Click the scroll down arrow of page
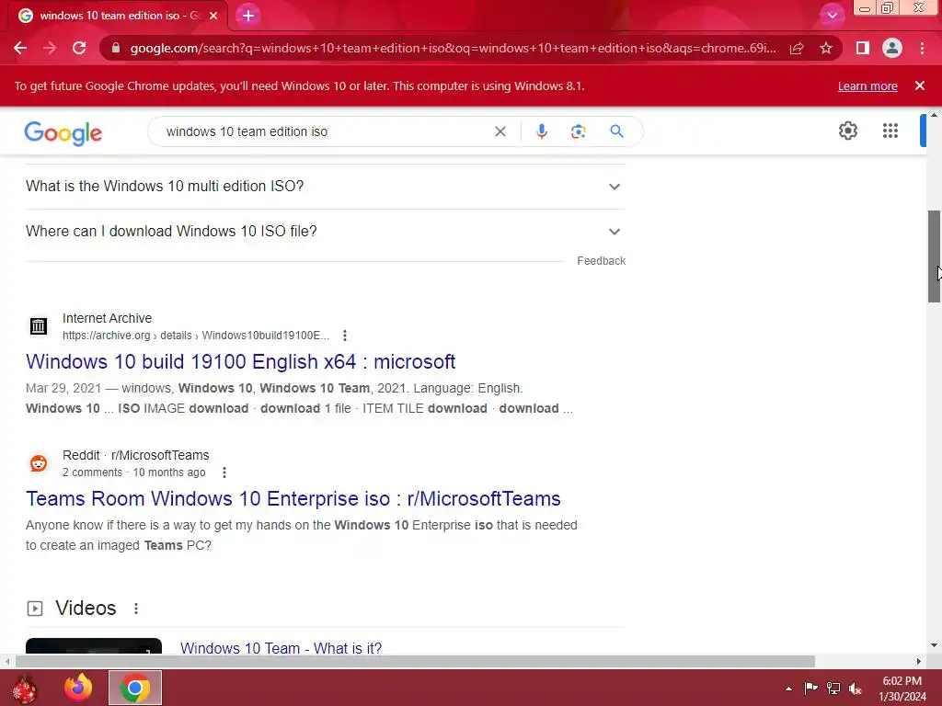Image resolution: width=942 pixels, height=706 pixels. (935, 645)
